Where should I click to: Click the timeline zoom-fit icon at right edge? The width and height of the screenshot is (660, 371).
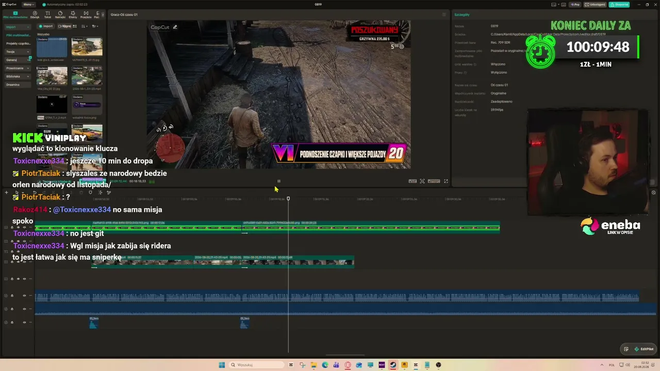tap(653, 193)
